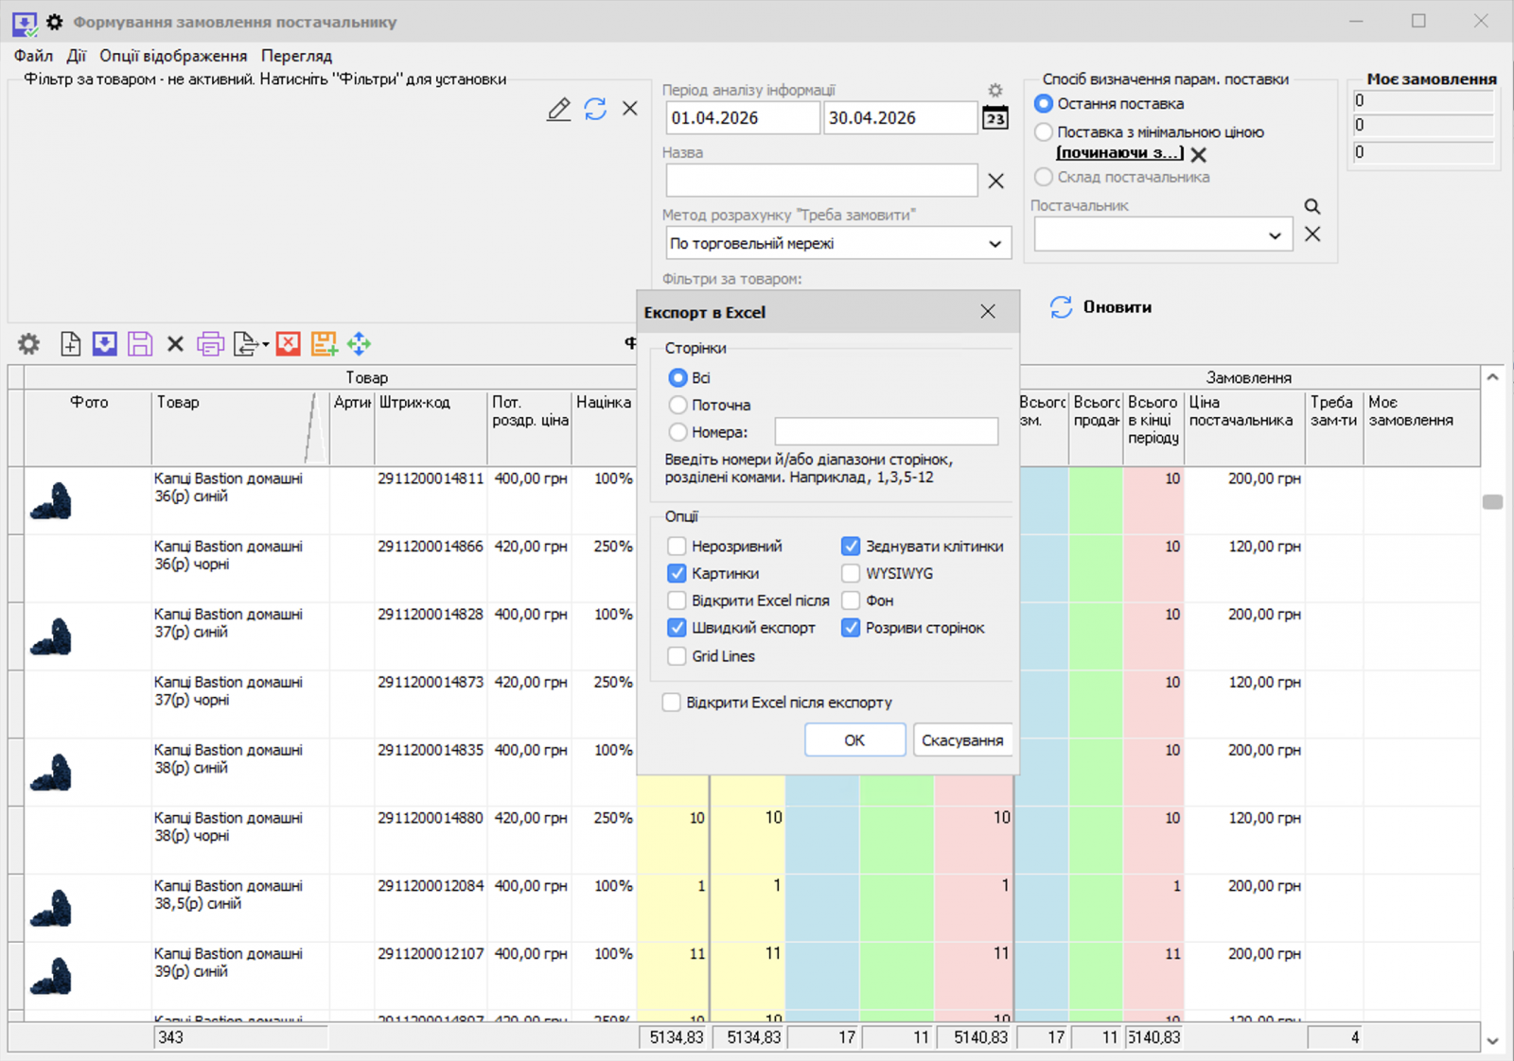Click the new document icon in toolbar
1514x1061 pixels.
coord(70,344)
